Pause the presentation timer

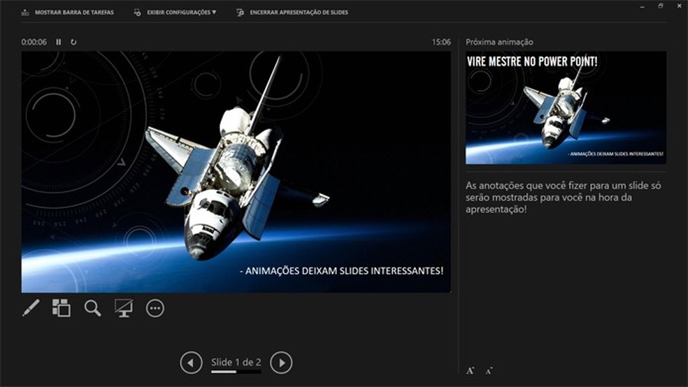(x=59, y=42)
